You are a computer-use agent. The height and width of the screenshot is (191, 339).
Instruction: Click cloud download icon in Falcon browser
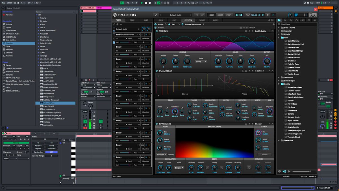(x=280, y=171)
